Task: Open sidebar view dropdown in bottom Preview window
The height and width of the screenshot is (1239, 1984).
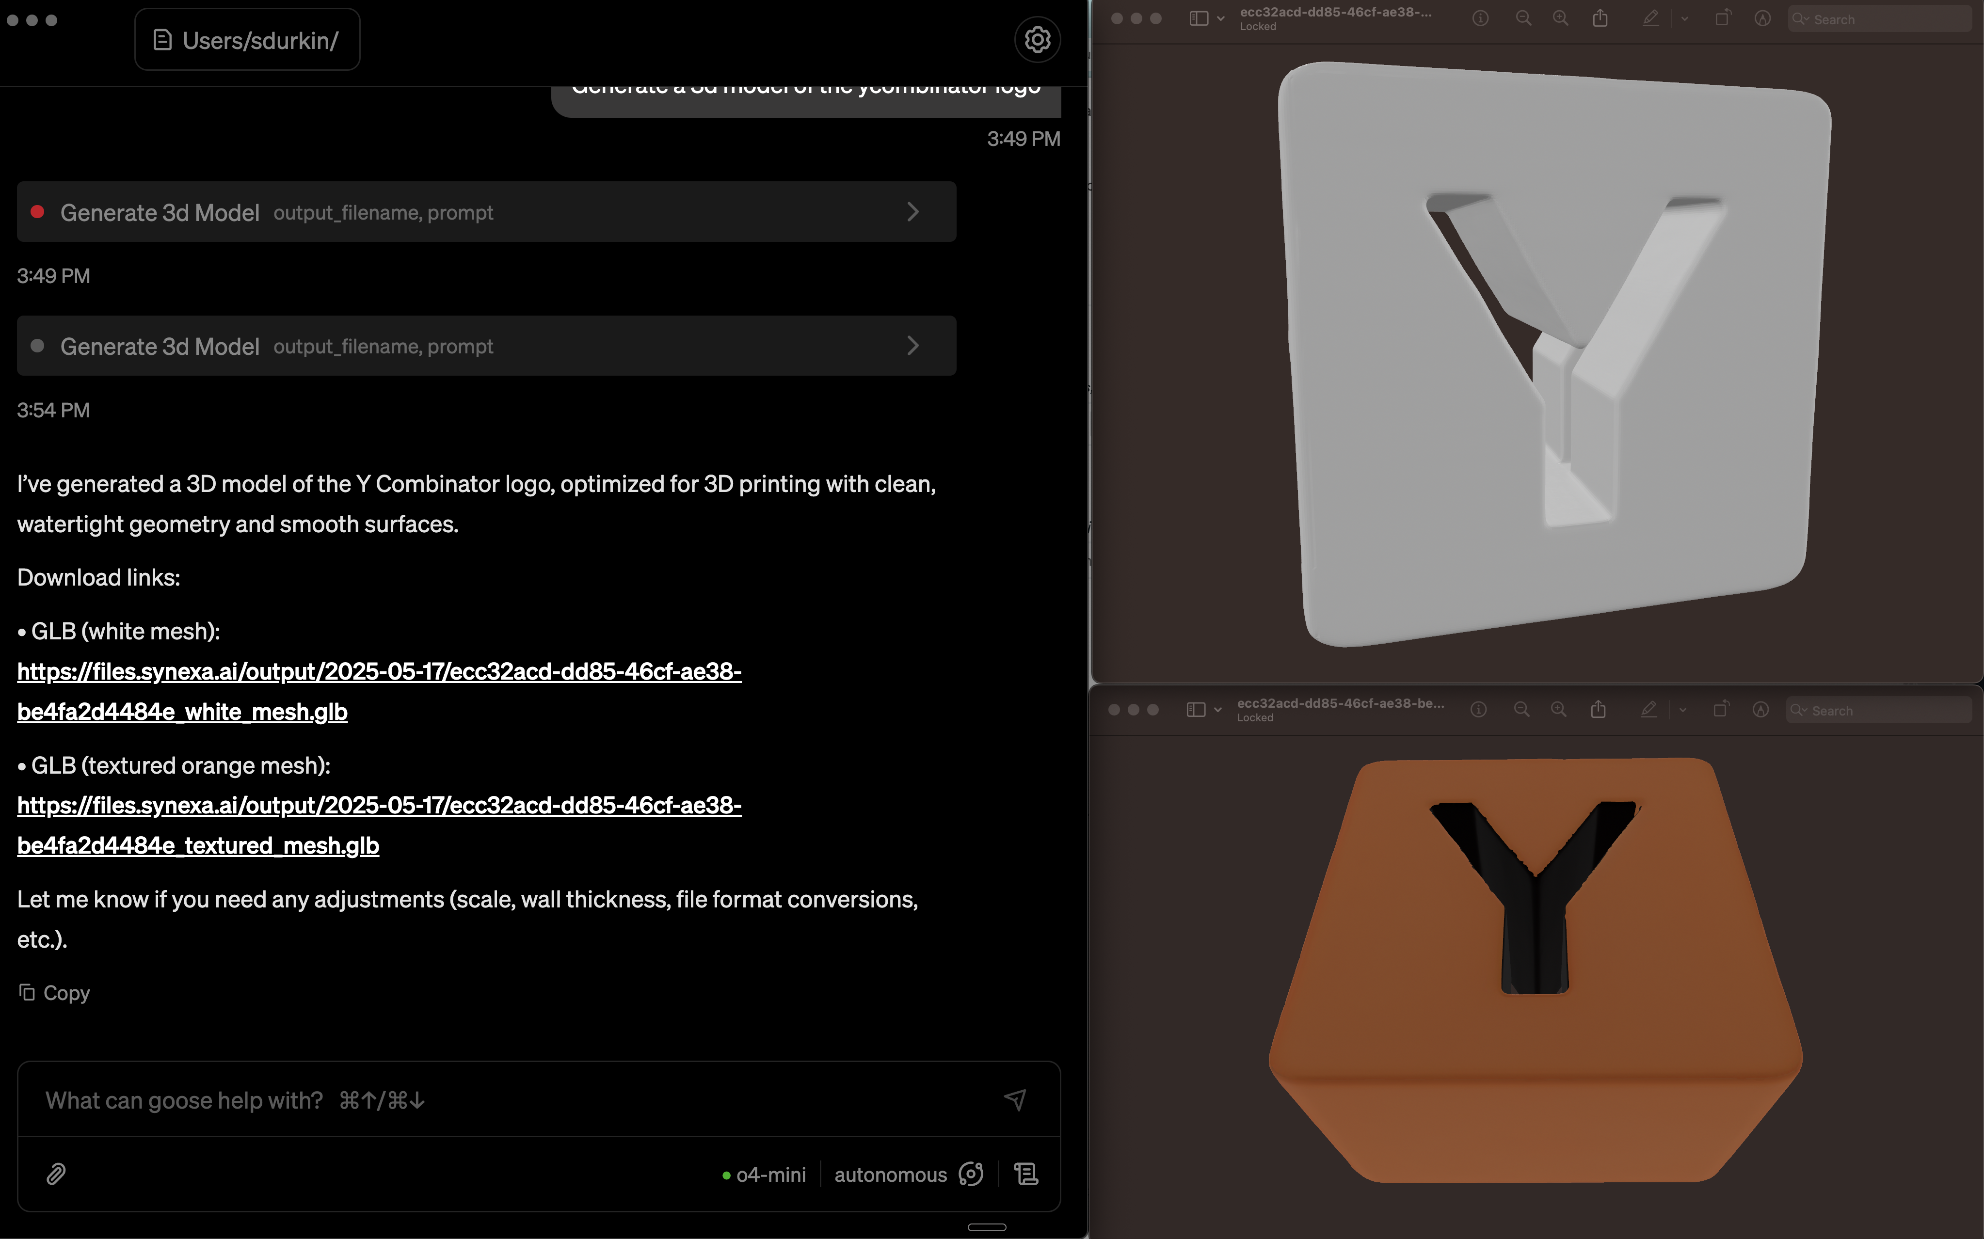Action: click(1218, 710)
